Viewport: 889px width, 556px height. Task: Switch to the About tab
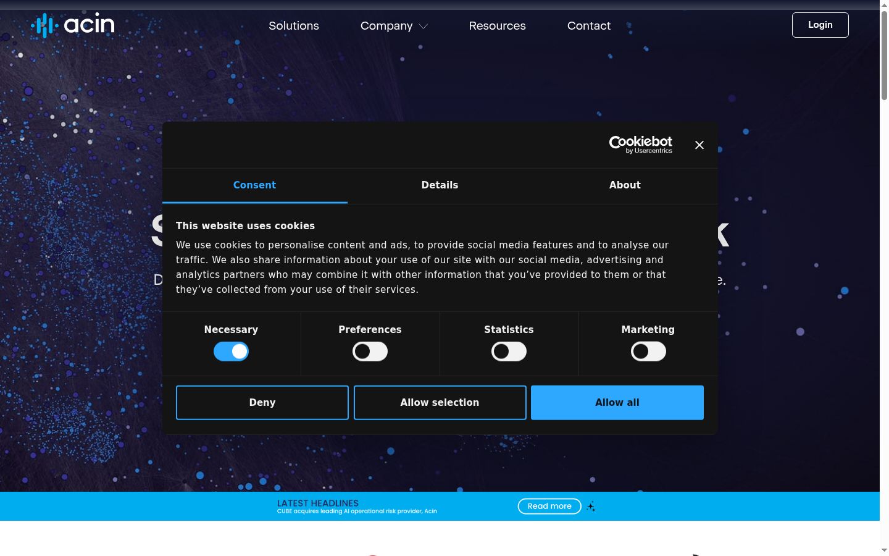pyautogui.click(x=625, y=185)
